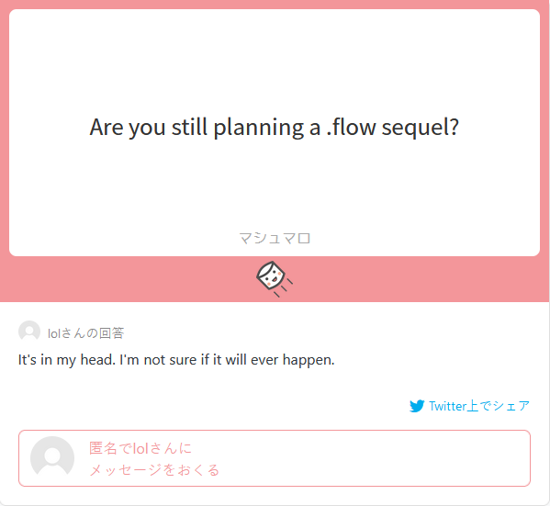Click empty white area left of Twitter share
The width and height of the screenshot is (550, 506).
pyautogui.click(x=210, y=406)
